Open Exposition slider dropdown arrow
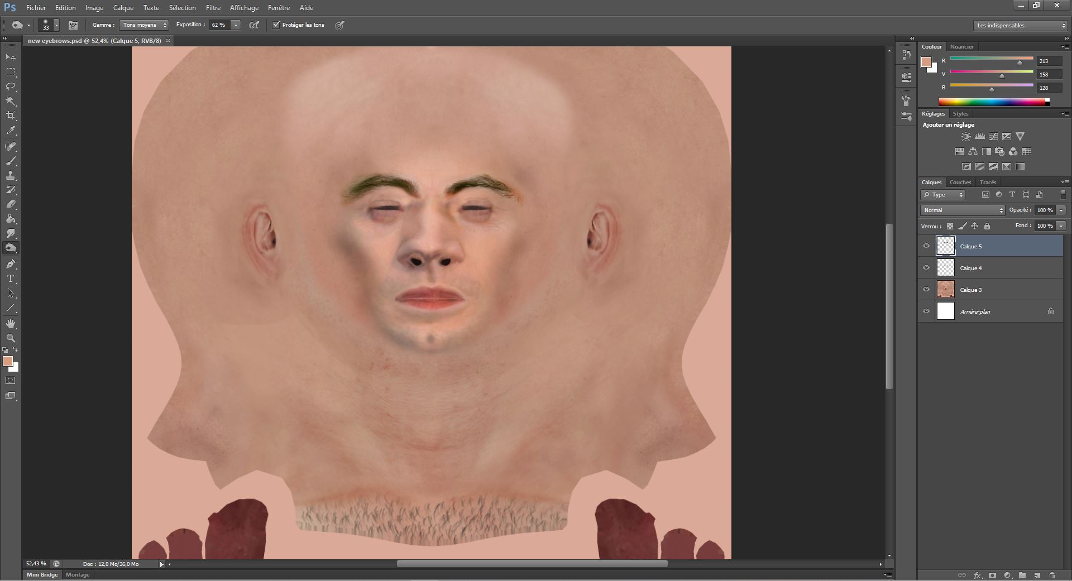 point(236,25)
